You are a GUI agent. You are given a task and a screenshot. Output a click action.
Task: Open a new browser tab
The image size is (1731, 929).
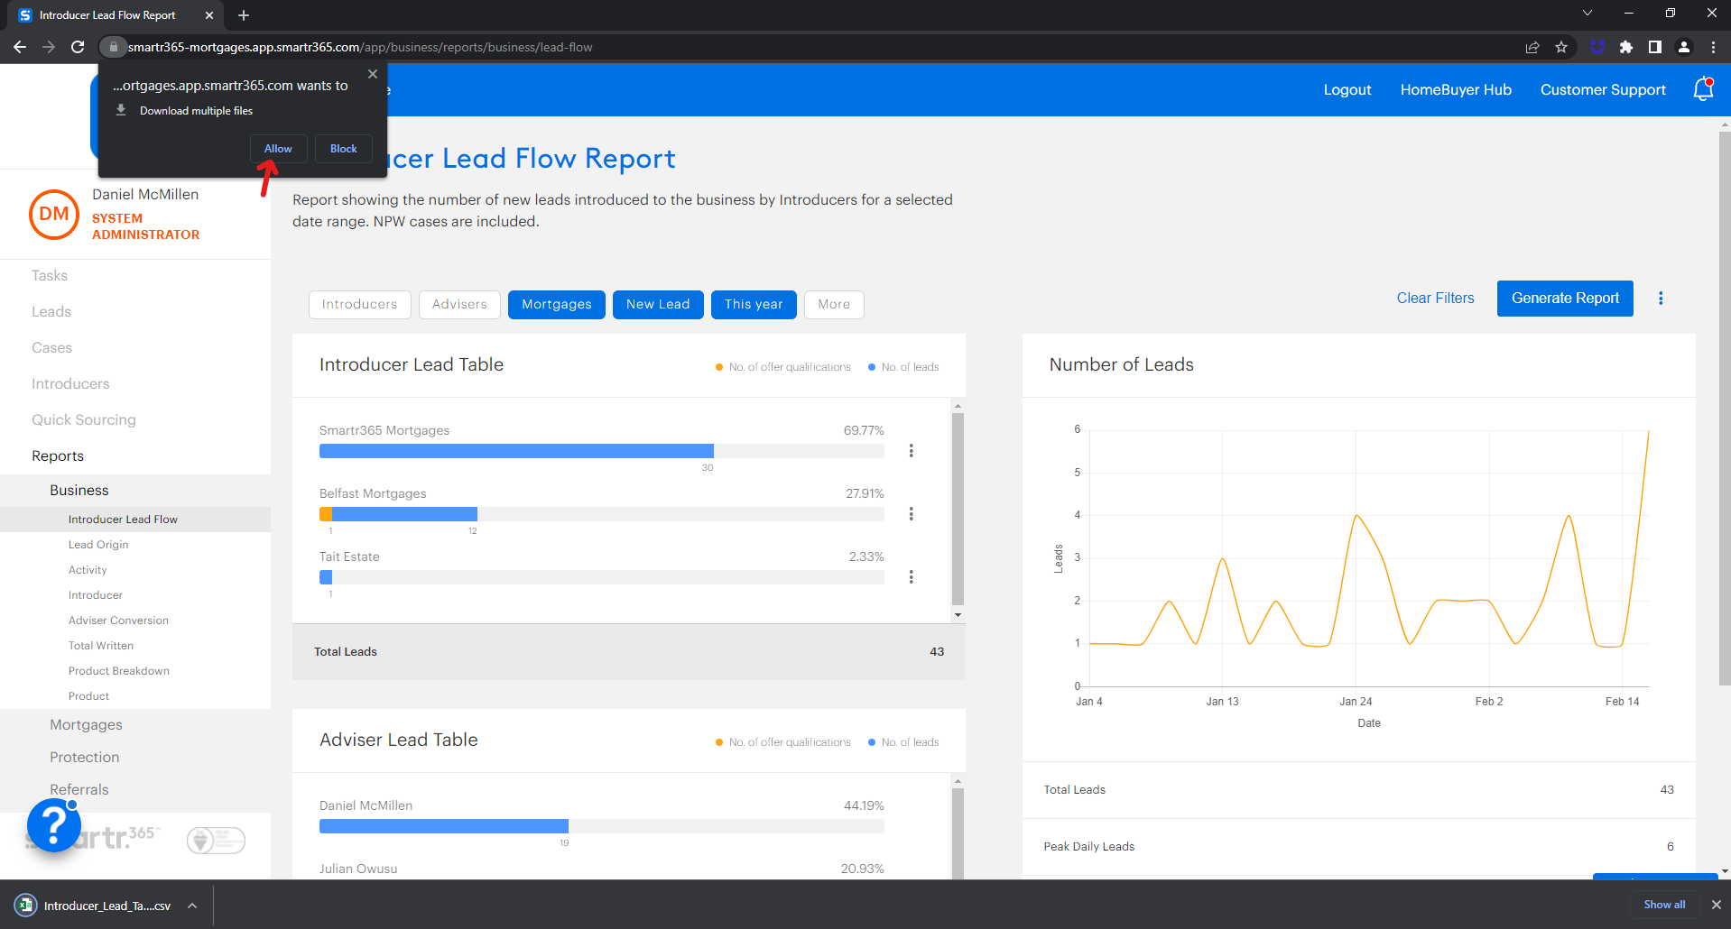tap(244, 15)
